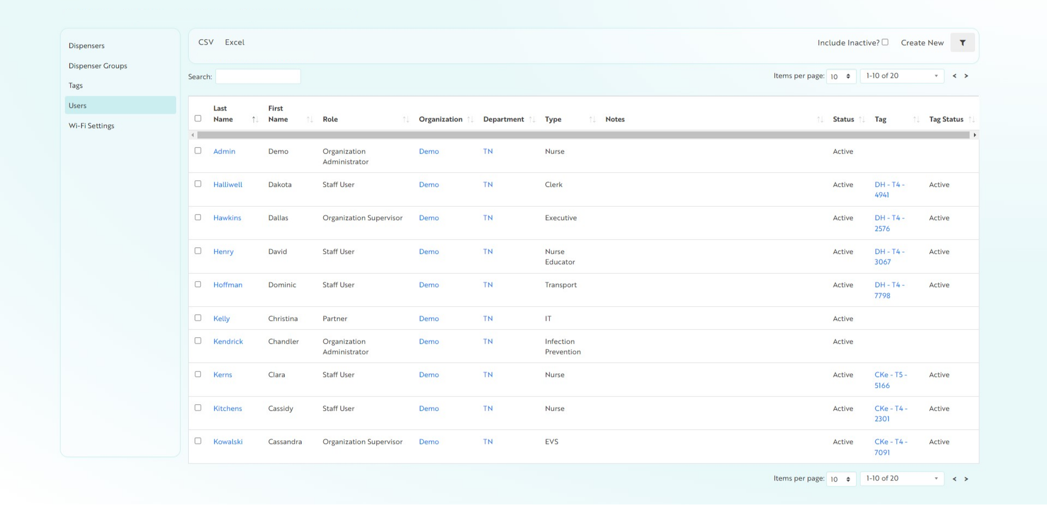Viewport: 1047px width, 505px height.
Task: Go to next page using top arrow
Action: pyautogui.click(x=966, y=76)
